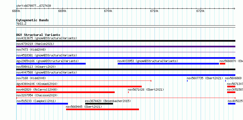Click the nsv5606869 small blue marker

pyautogui.click(x=226, y=81)
